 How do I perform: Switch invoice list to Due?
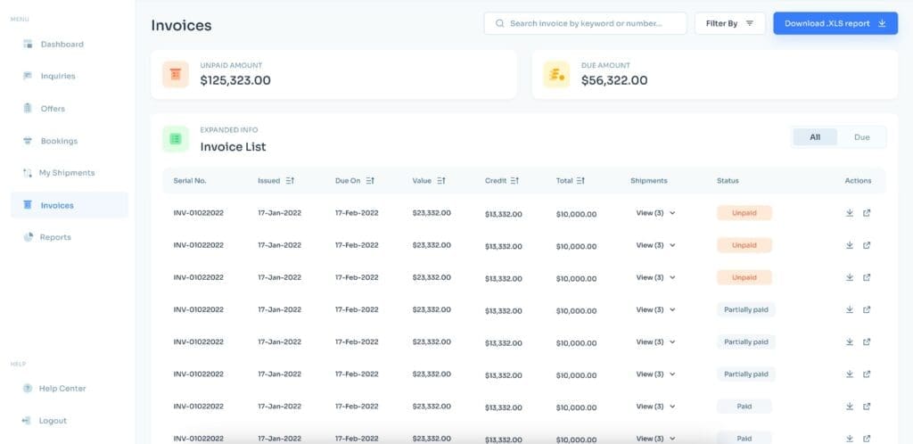[x=861, y=137]
